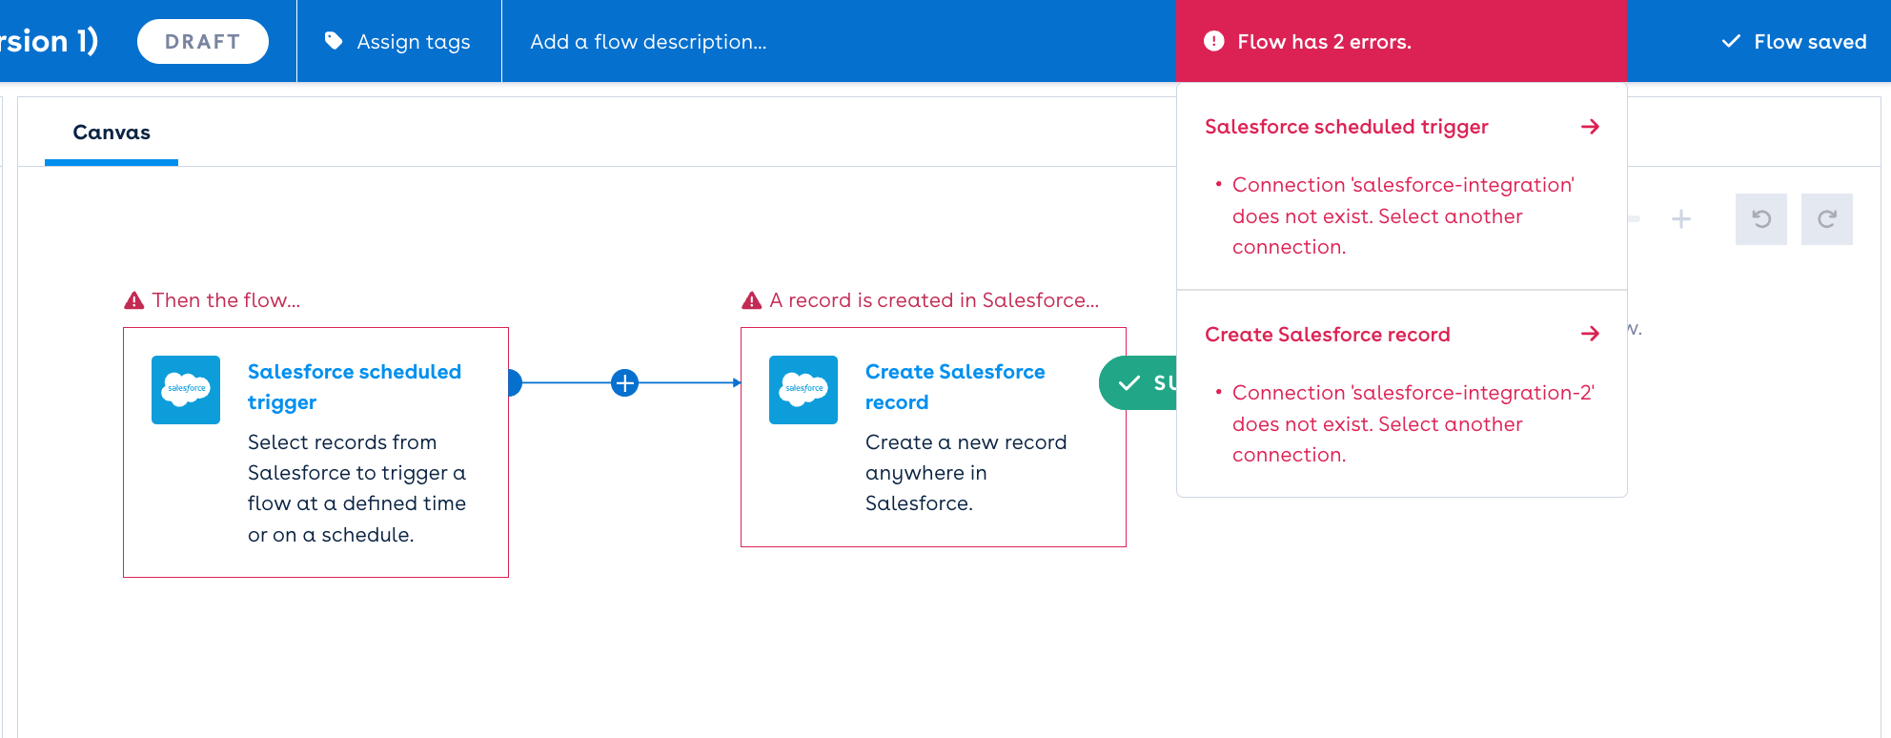
Task: Click the redo arrow icon
Action: click(1826, 219)
